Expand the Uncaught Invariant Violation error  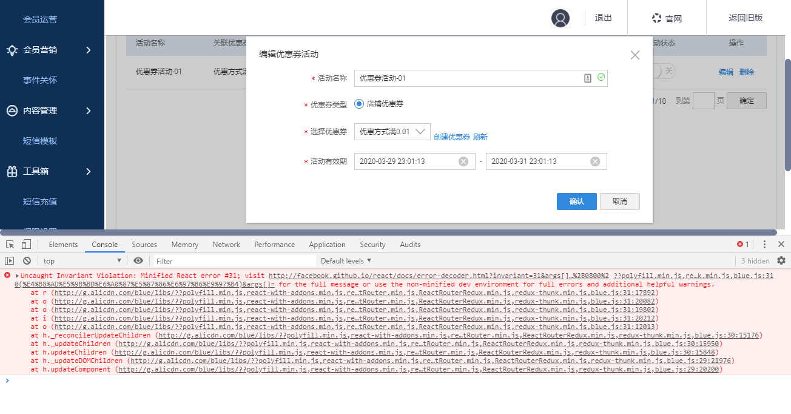(17, 276)
